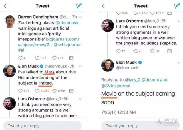Image resolution: width=183 pixels, height=130 pixels.
Task: Open dropdown chevron on Darren Cunningham's tweet
Action: coord(81,18)
